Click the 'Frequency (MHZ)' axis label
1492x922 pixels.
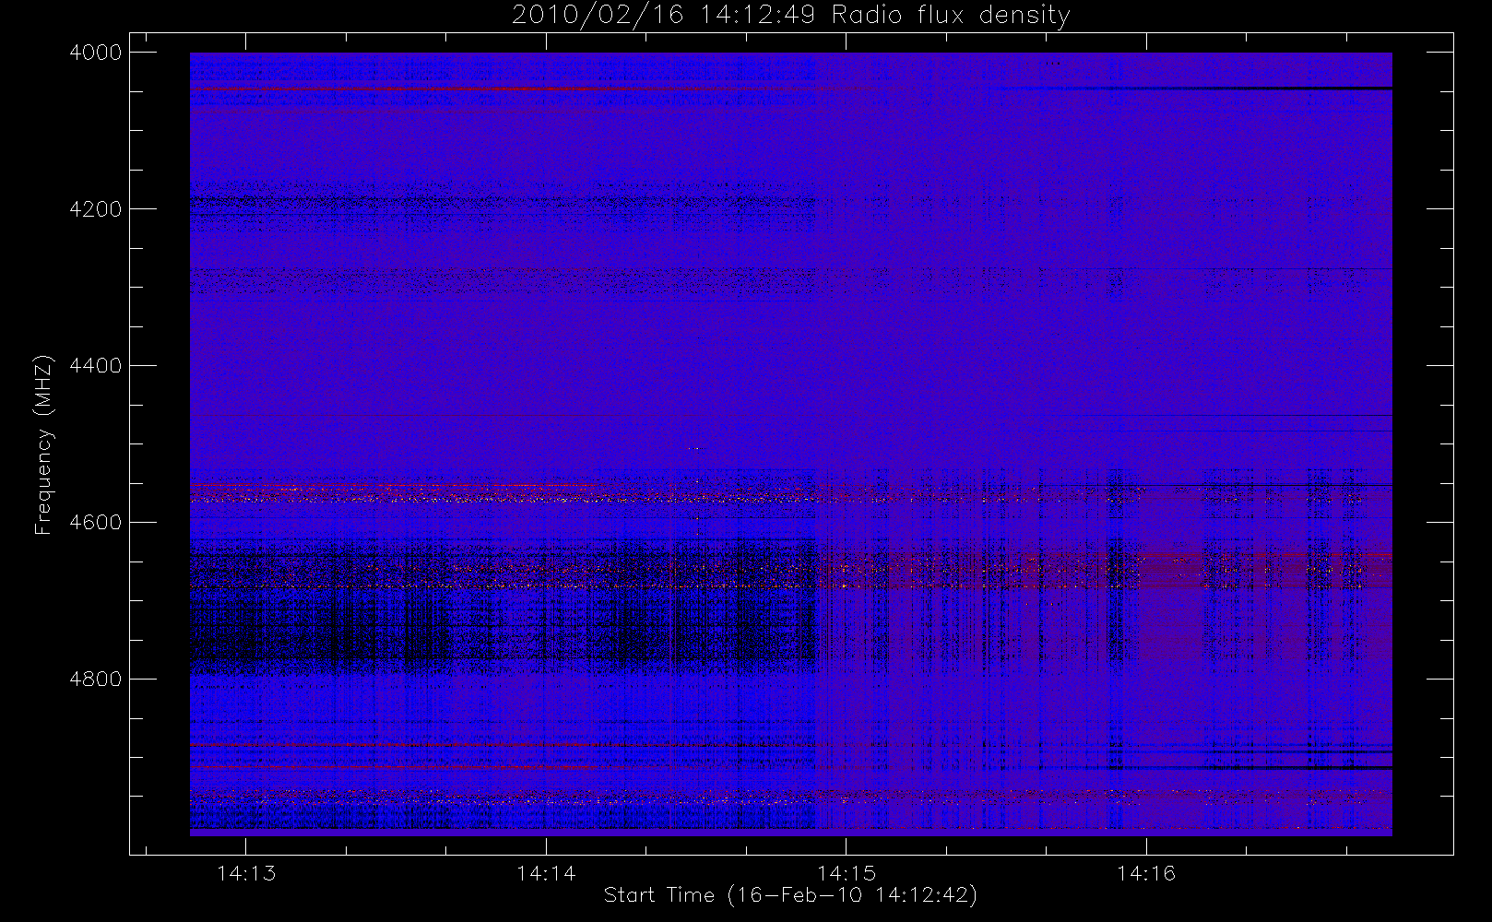point(43,444)
